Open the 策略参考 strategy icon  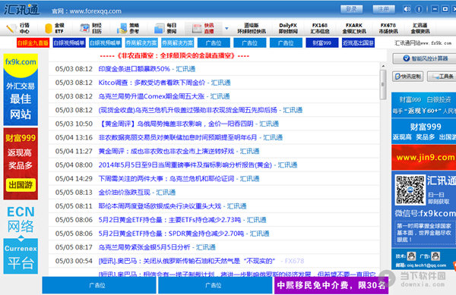click(x=128, y=28)
